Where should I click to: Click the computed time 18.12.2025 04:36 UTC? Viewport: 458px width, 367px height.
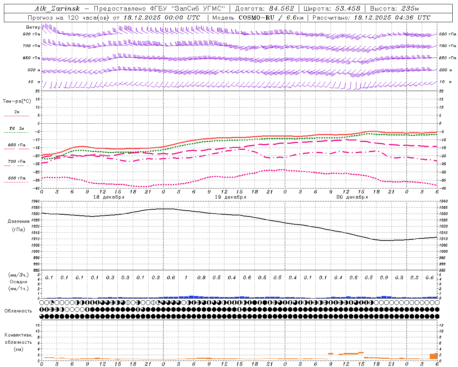tap(392, 18)
